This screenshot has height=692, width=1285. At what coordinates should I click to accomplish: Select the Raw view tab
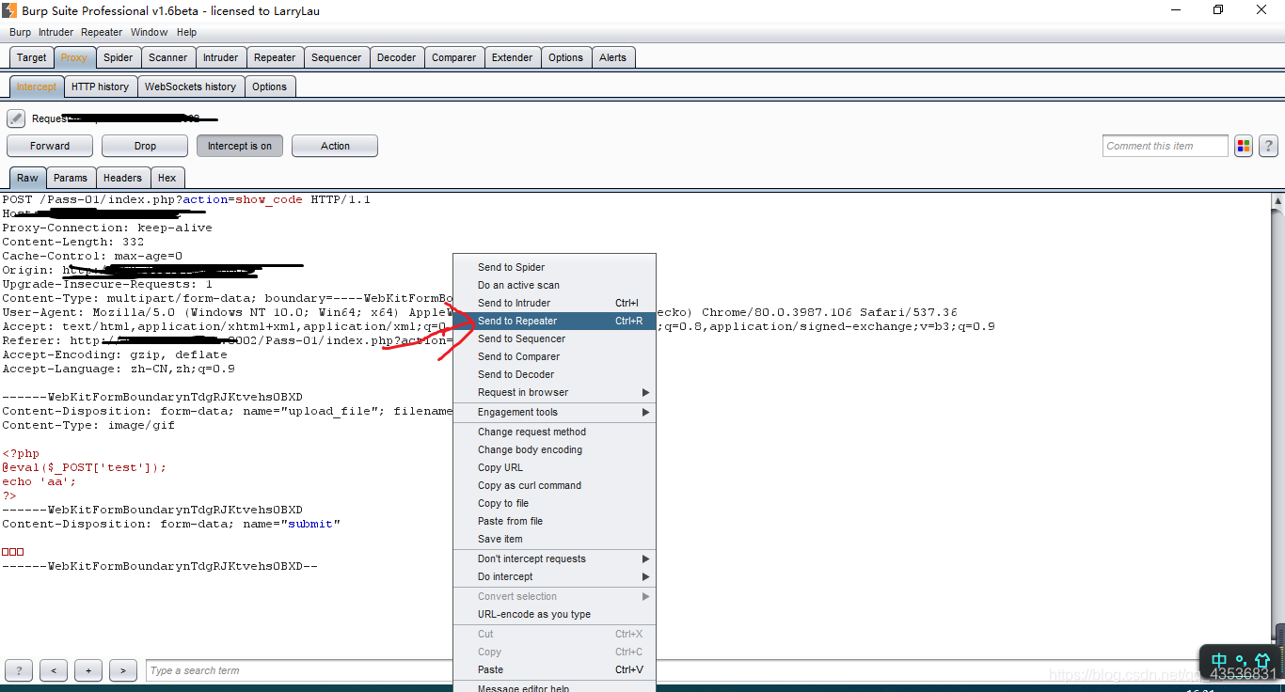(27, 178)
